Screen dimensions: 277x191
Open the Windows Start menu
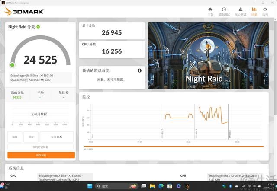(x=90, y=186)
